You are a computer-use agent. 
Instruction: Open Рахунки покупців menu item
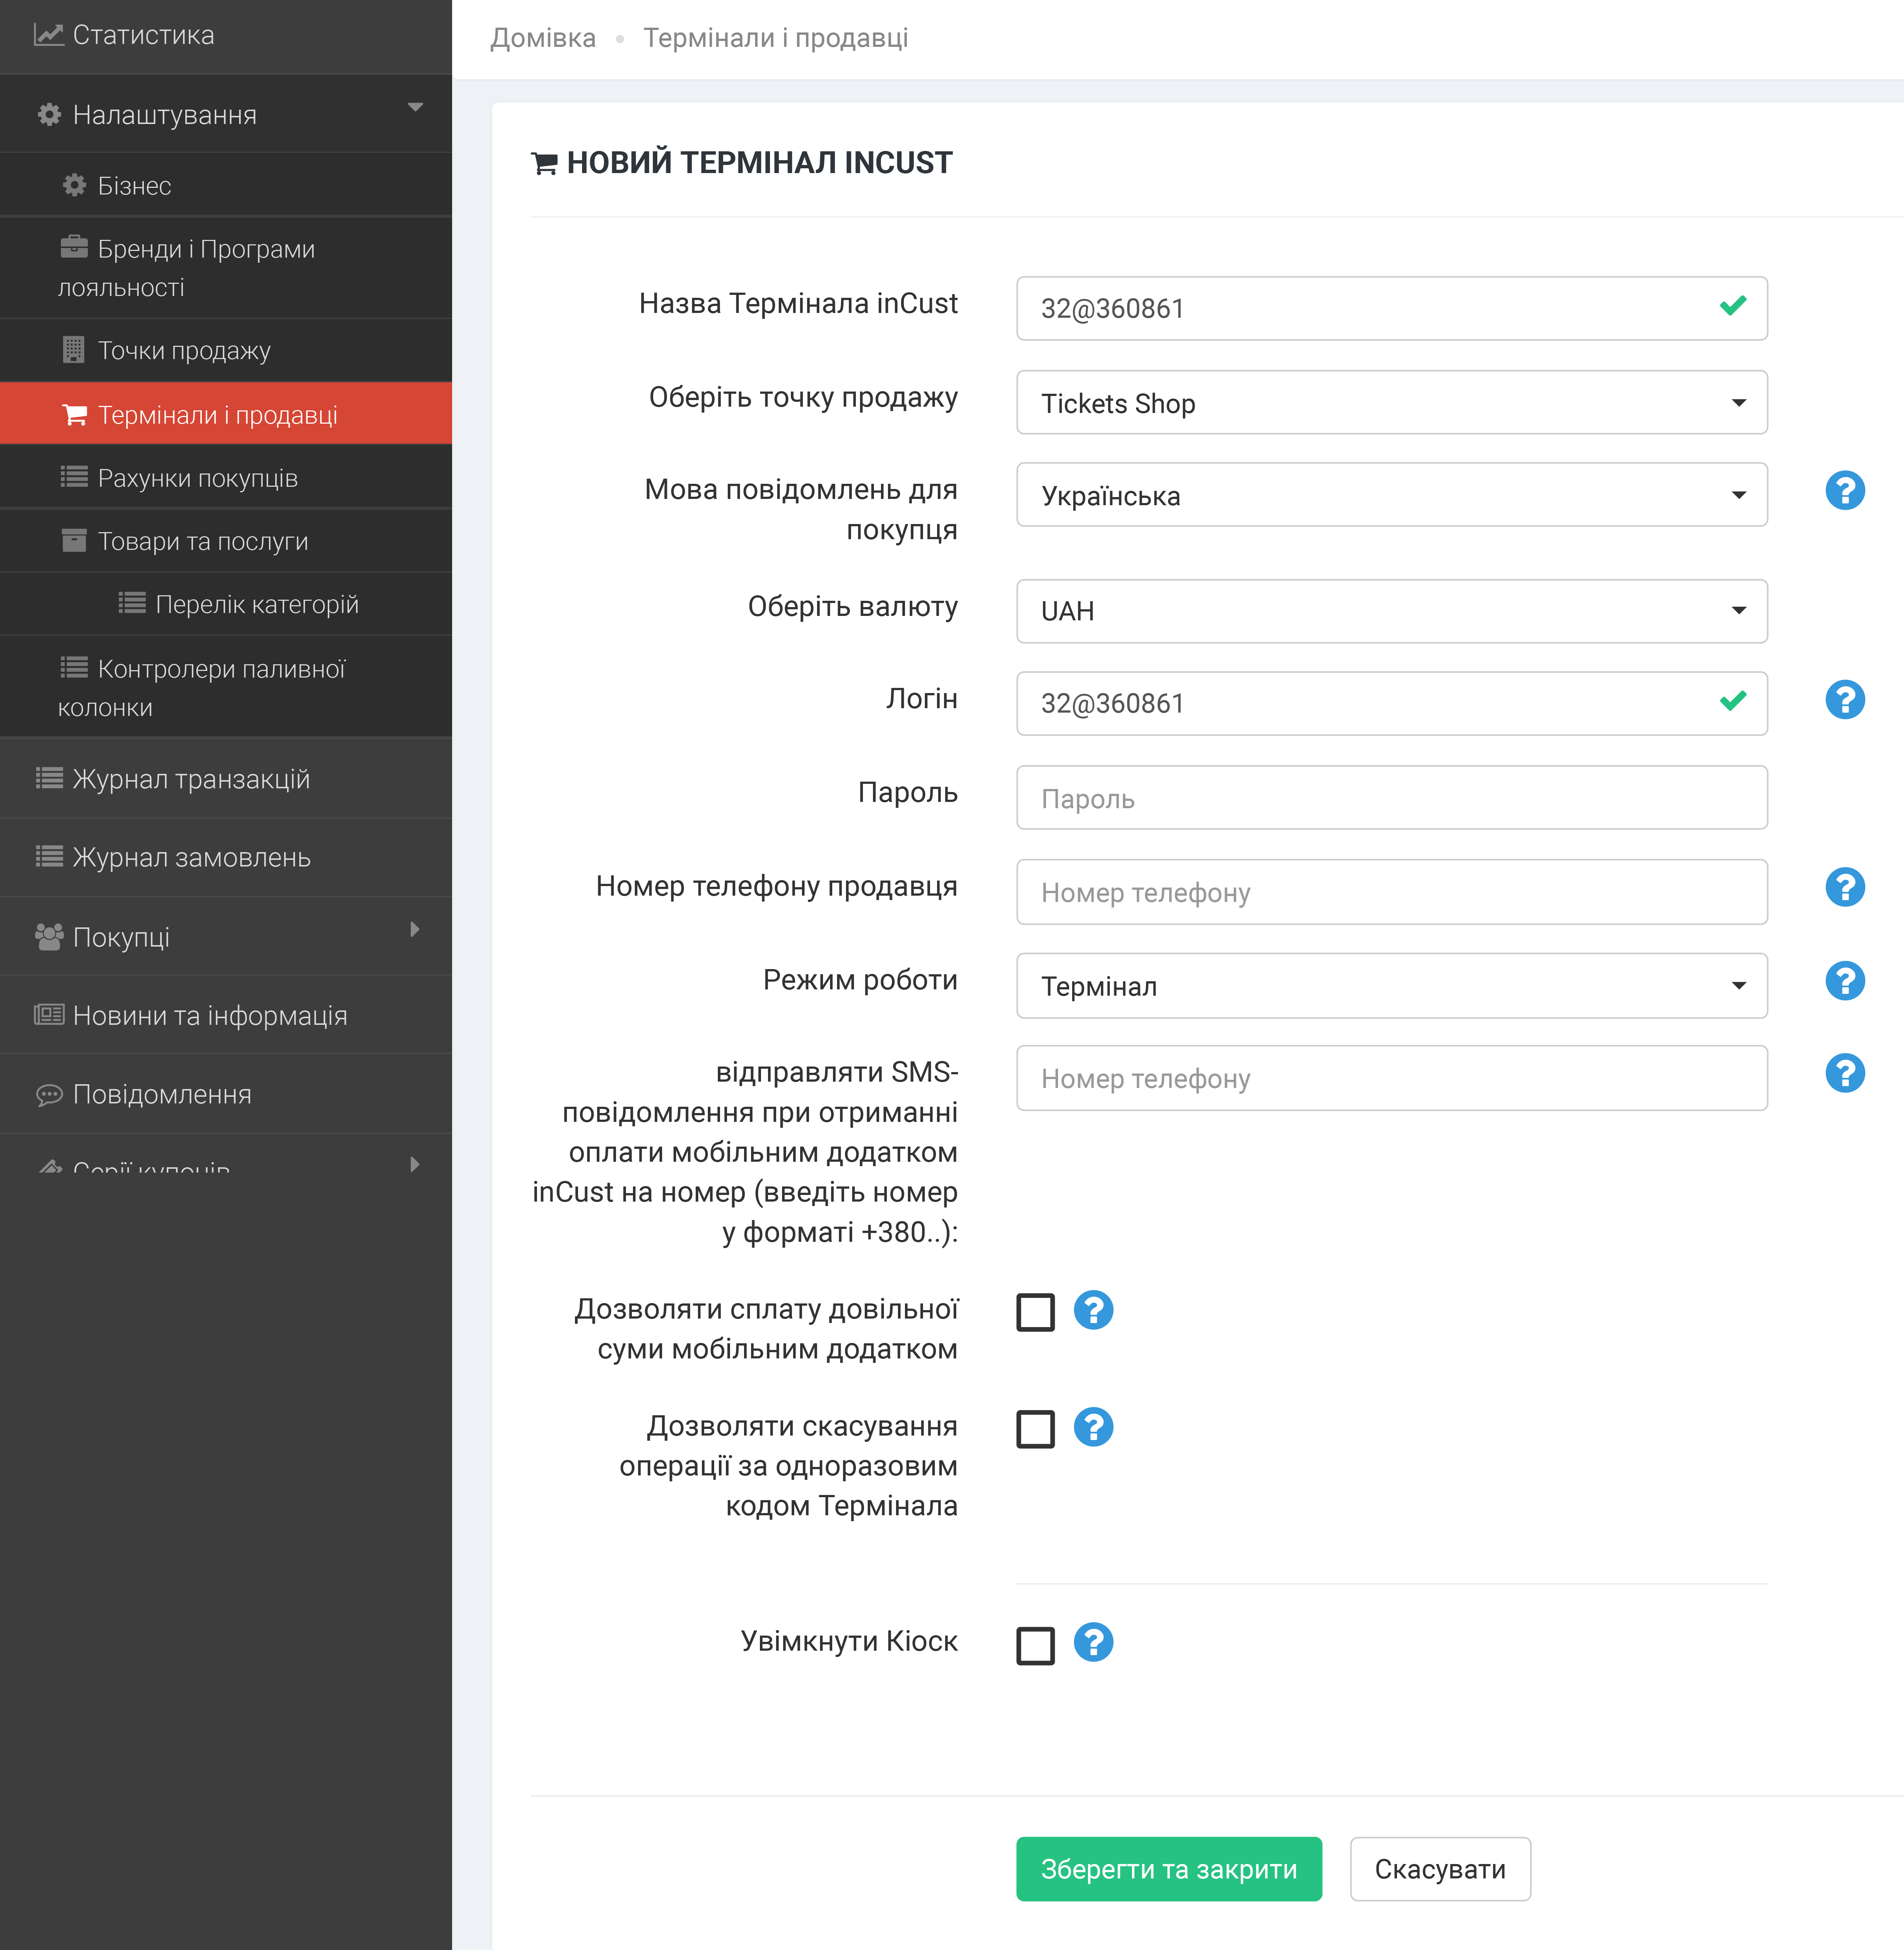tap(226, 478)
